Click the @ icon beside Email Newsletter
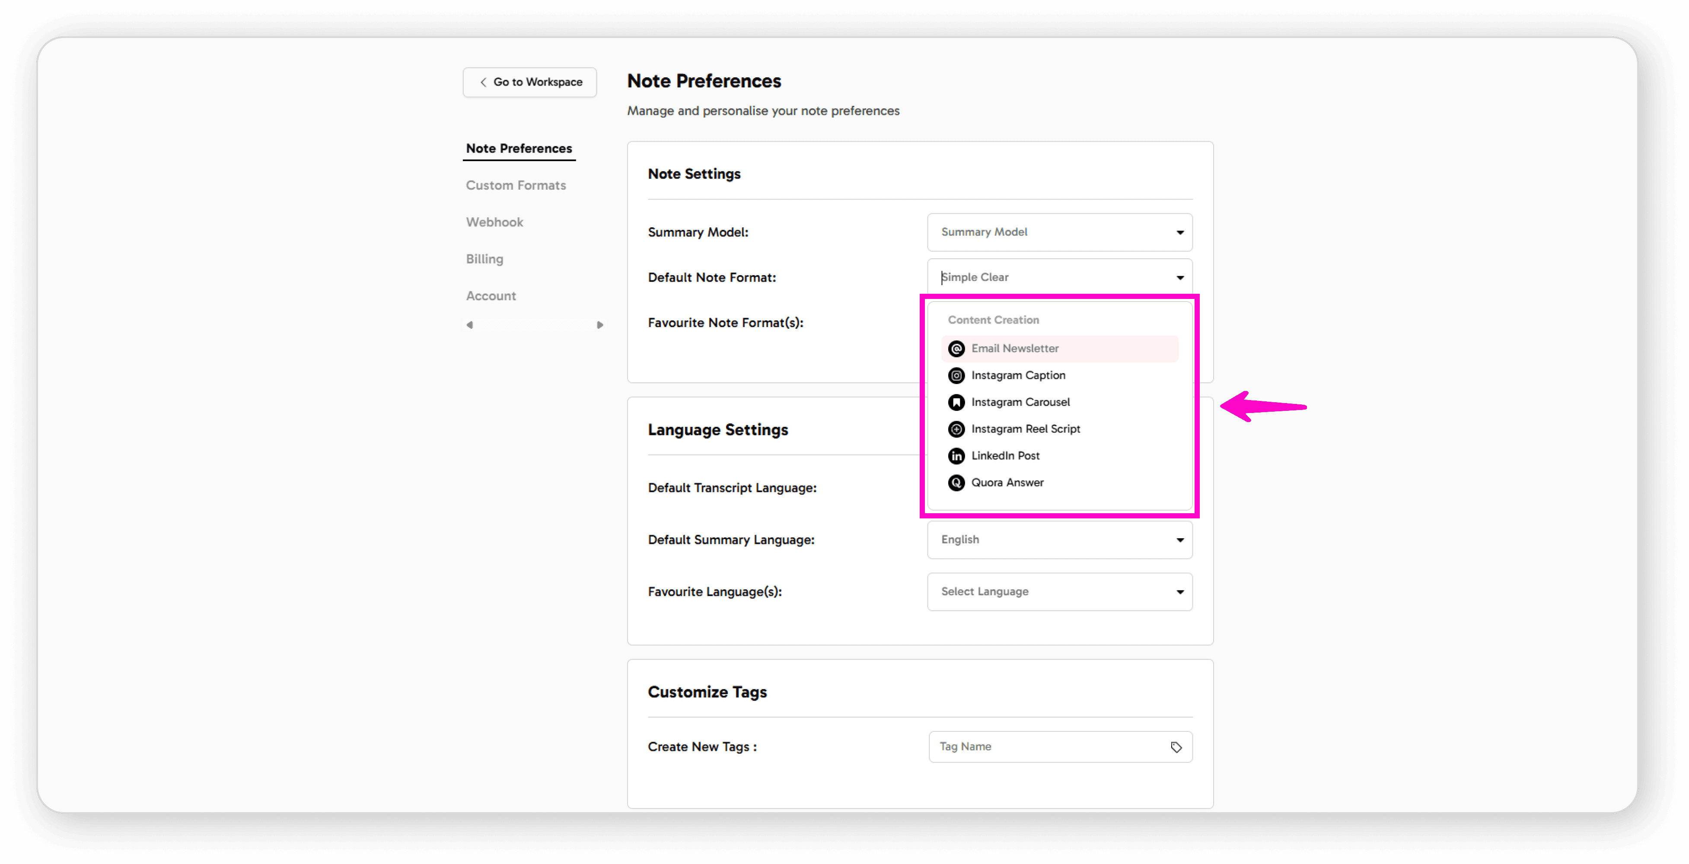Viewport: 1689px width, 864px height. tap(956, 348)
